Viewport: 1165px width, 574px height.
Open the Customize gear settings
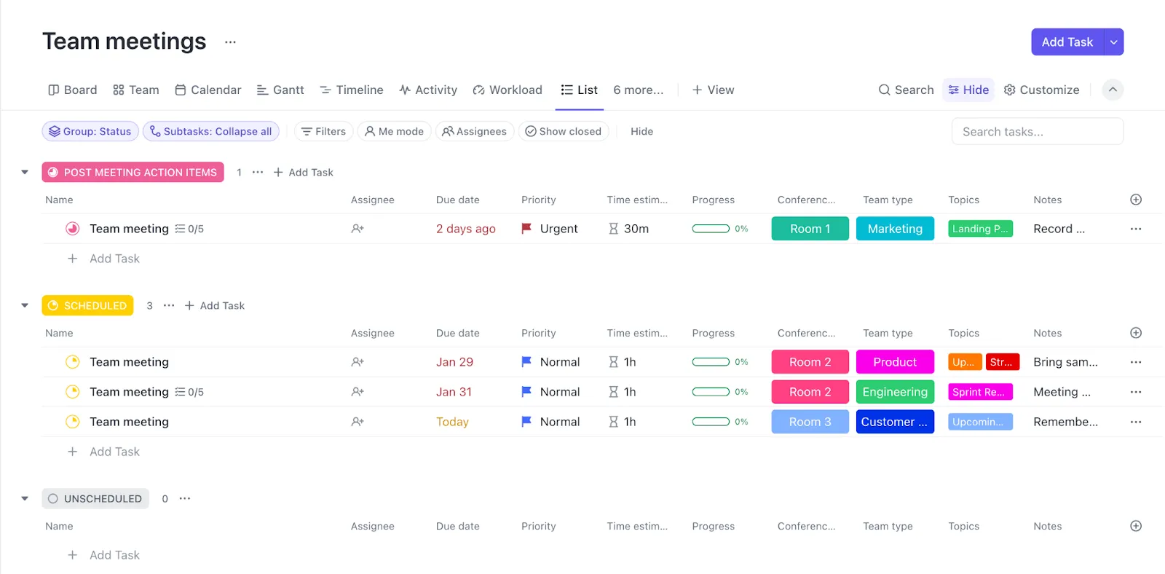point(1041,90)
